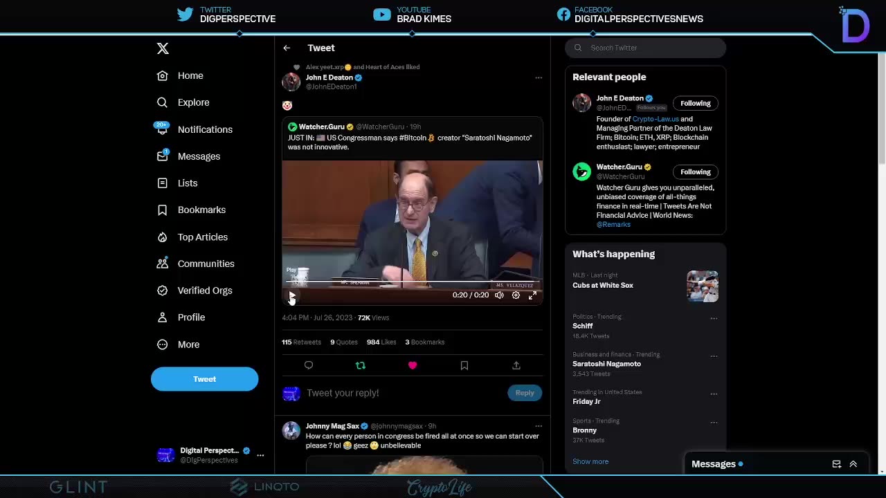Viewport: 886px width, 498px height.
Task: Open options for Saratoshi Nagamoto trend
Action: pyautogui.click(x=714, y=356)
